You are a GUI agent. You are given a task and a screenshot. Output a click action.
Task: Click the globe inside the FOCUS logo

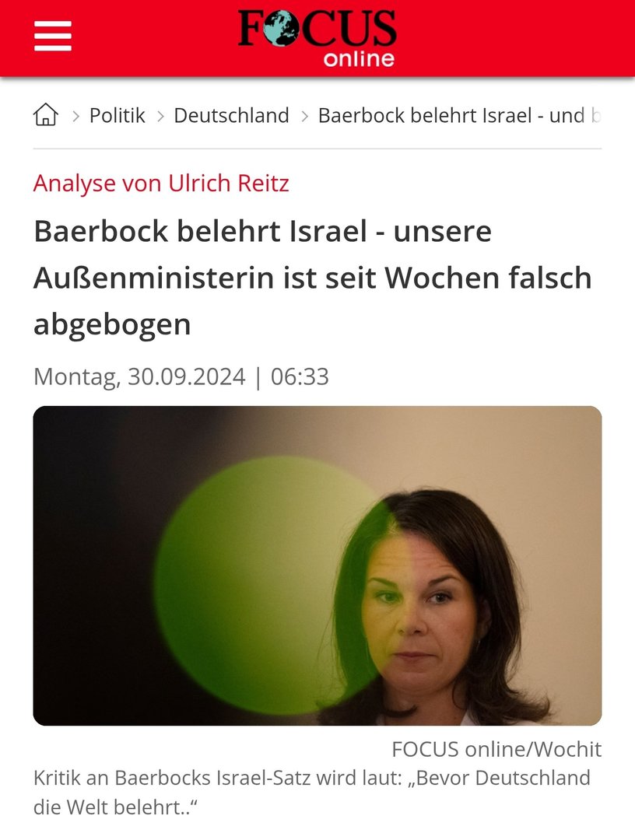pos(281,29)
